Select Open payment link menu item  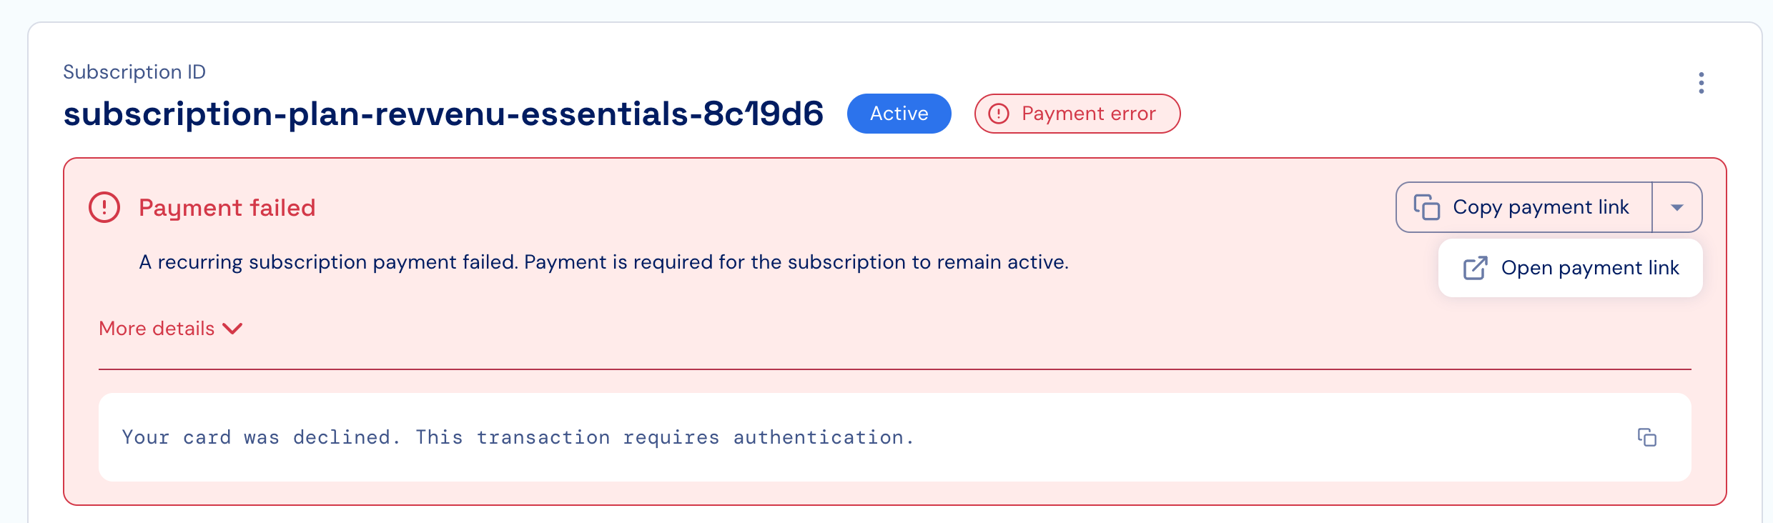[x=1570, y=268]
